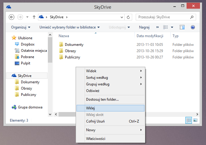Image resolution: width=206 pixels, height=145 pixels.
Task: Open Dokumenty under SkyDrive in sidebar
Action: point(30,82)
